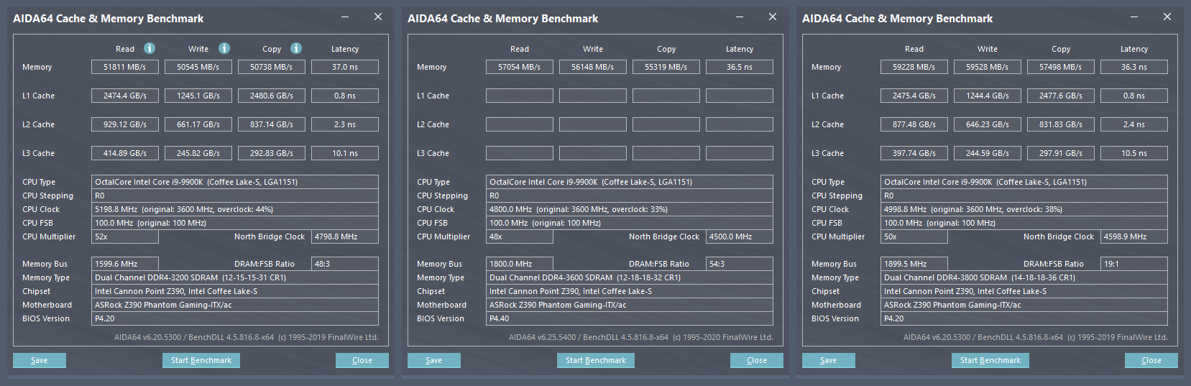Save results in the DDR4-3600 benchmark window
1191x386 pixels.
pos(434,360)
